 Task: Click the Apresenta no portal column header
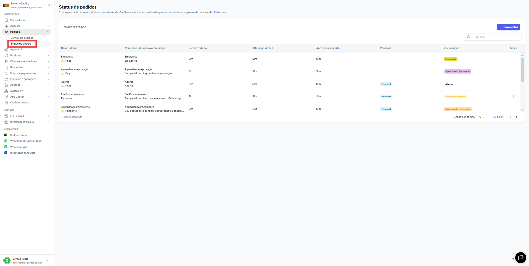click(328, 48)
